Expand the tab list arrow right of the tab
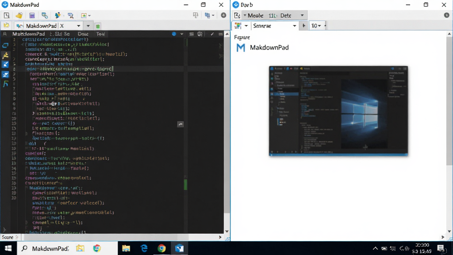This screenshot has height=255, width=453. tap(88, 26)
